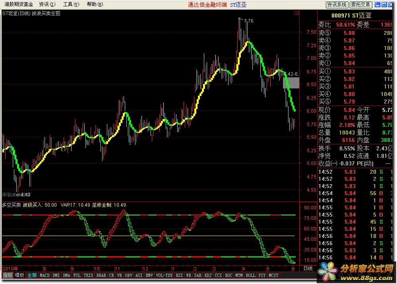
Task: Switch indicator to KDJ
Action: coord(208,275)
